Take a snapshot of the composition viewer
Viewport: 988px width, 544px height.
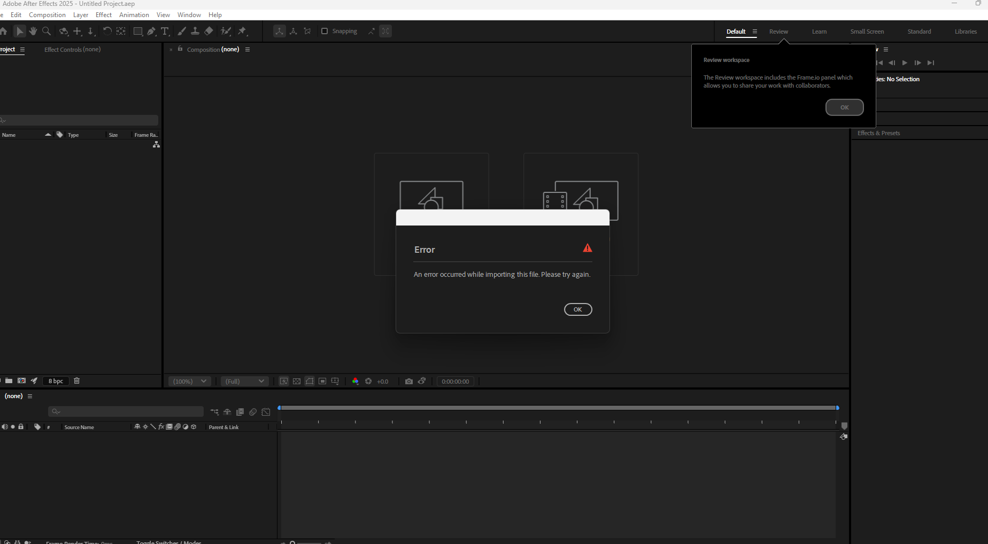point(409,381)
